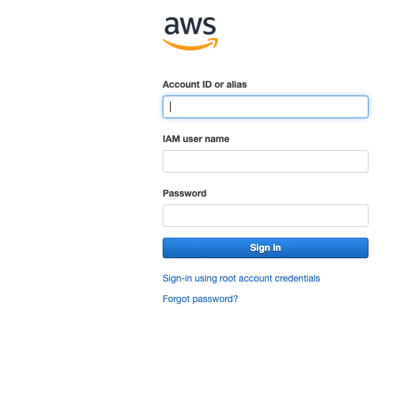Screen dimensions: 407x399
Task: Click the blinking caret in Account ID field
Action: click(170, 107)
